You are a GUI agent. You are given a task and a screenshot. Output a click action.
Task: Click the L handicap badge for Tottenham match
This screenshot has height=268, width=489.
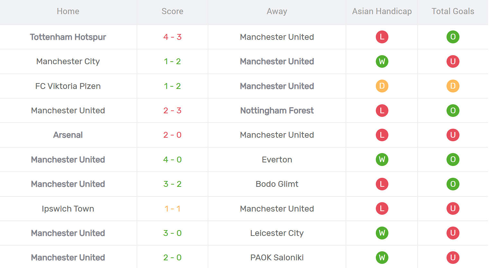382,37
